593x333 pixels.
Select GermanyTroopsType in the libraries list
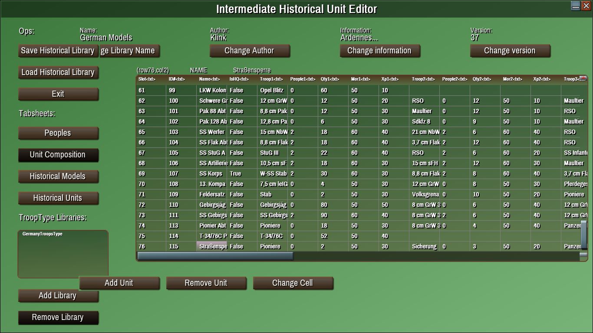43,234
